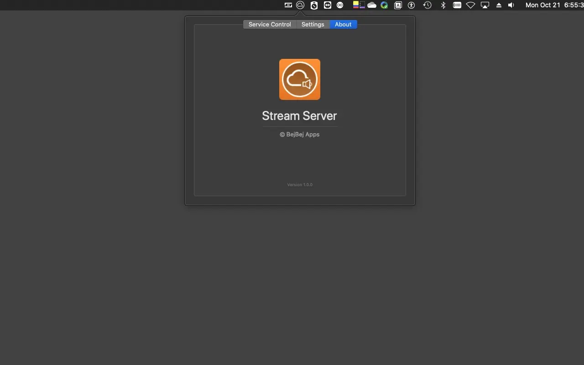Screen dimensions: 584x365
Task: Click the infinity-symbol camera menu bar icon
Action: 340,5
